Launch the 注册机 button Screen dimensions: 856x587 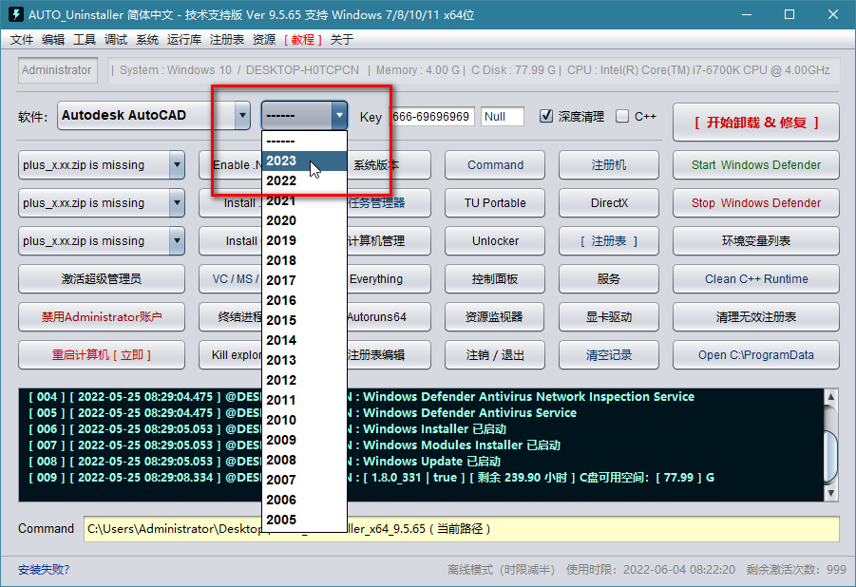click(x=609, y=165)
